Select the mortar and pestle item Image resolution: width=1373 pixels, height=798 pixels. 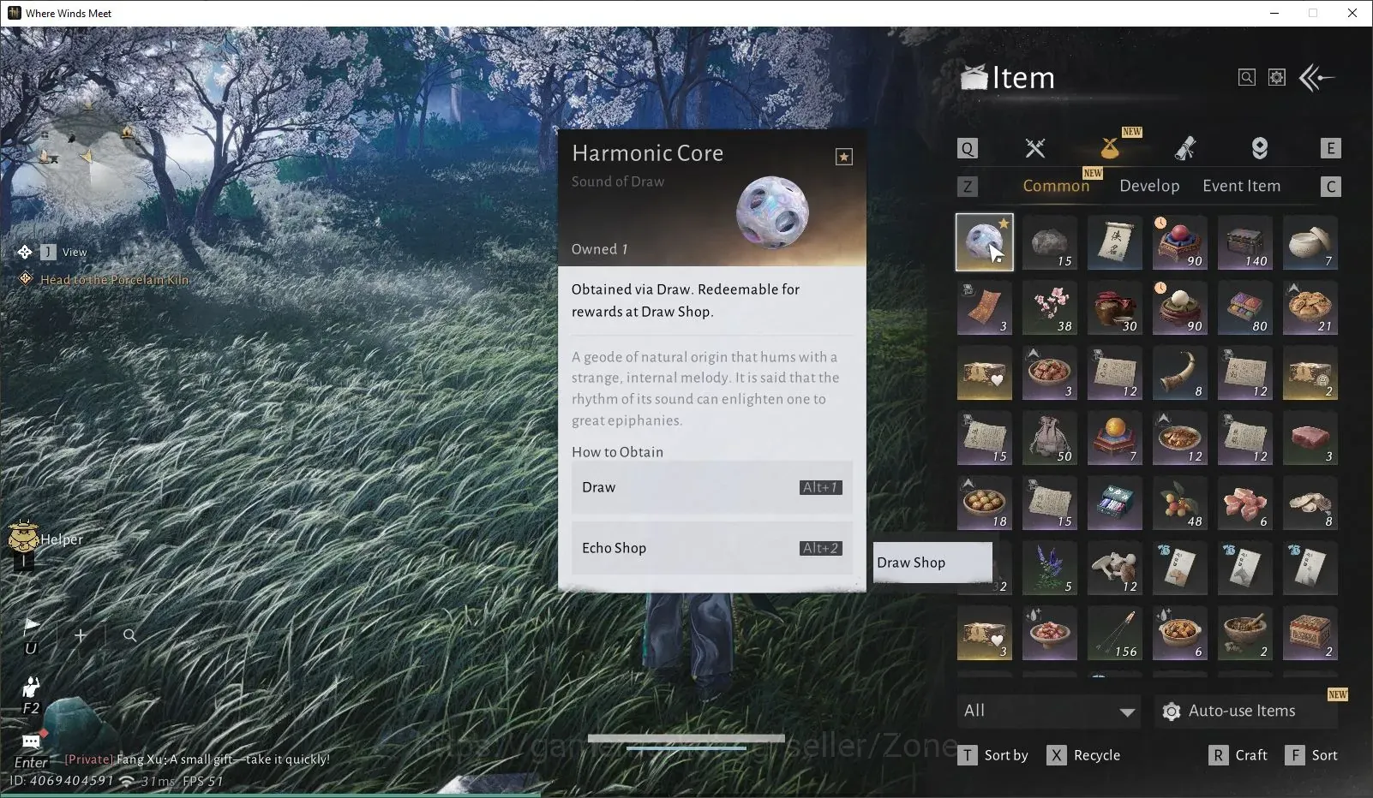tap(1245, 633)
